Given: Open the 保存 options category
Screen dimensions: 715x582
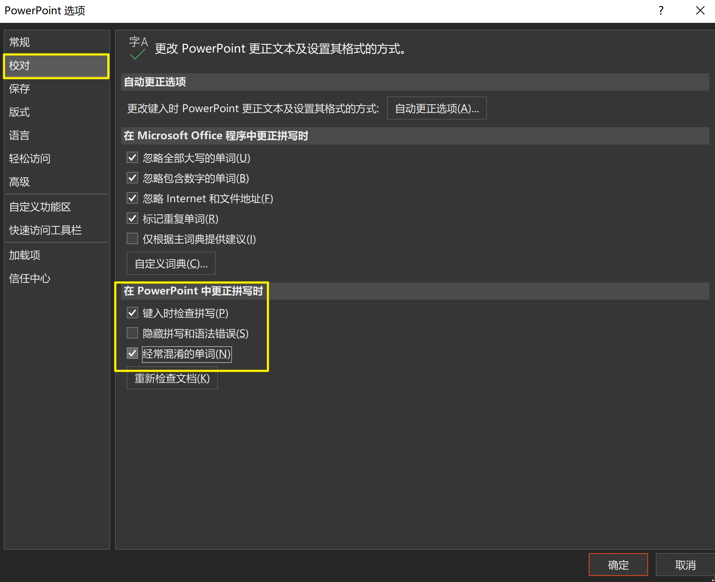Looking at the screenshot, I should [56, 89].
